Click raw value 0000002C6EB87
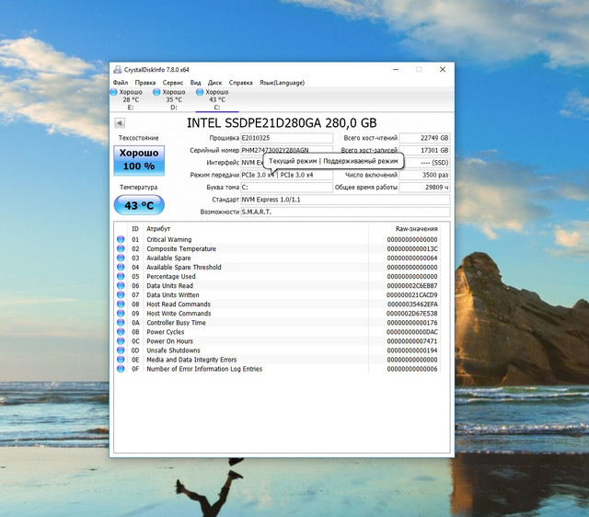Viewport: 589px width, 517px height. (x=412, y=286)
